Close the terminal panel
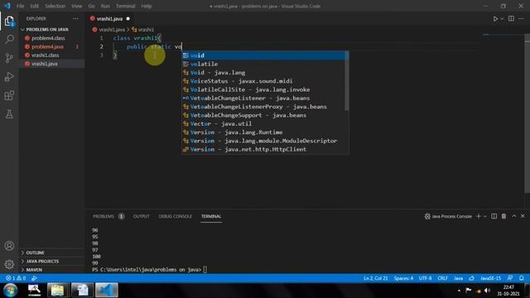530x298 pixels. click(523, 216)
